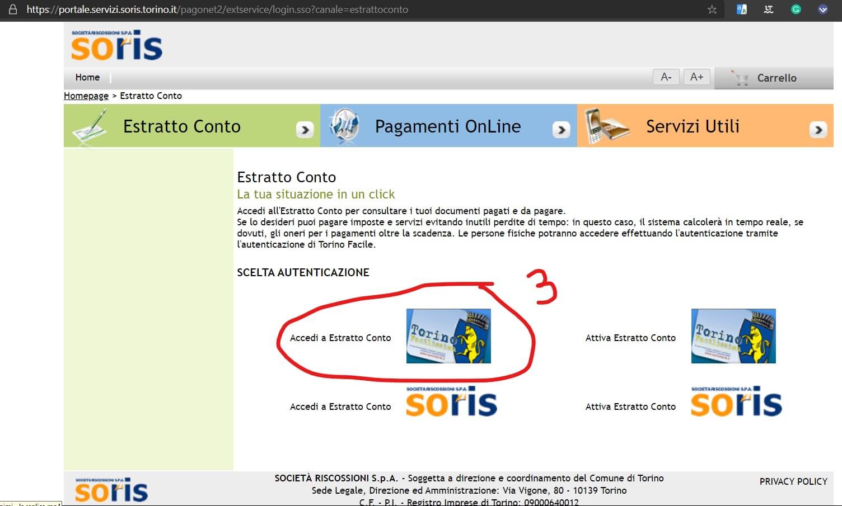The image size is (842, 506).
Task: Open the Home menu item
Action: coord(87,78)
